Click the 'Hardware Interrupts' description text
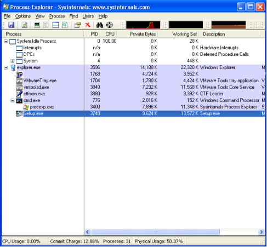This screenshot has height=247, width=267. tap(219, 48)
